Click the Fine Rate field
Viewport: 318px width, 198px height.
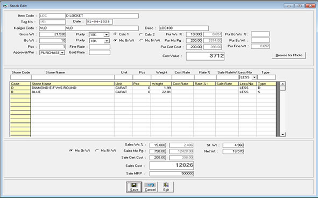[x=100, y=47]
